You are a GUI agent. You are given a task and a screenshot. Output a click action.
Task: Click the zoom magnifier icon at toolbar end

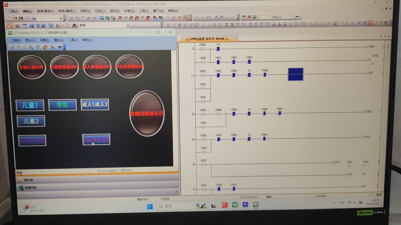(386, 23)
